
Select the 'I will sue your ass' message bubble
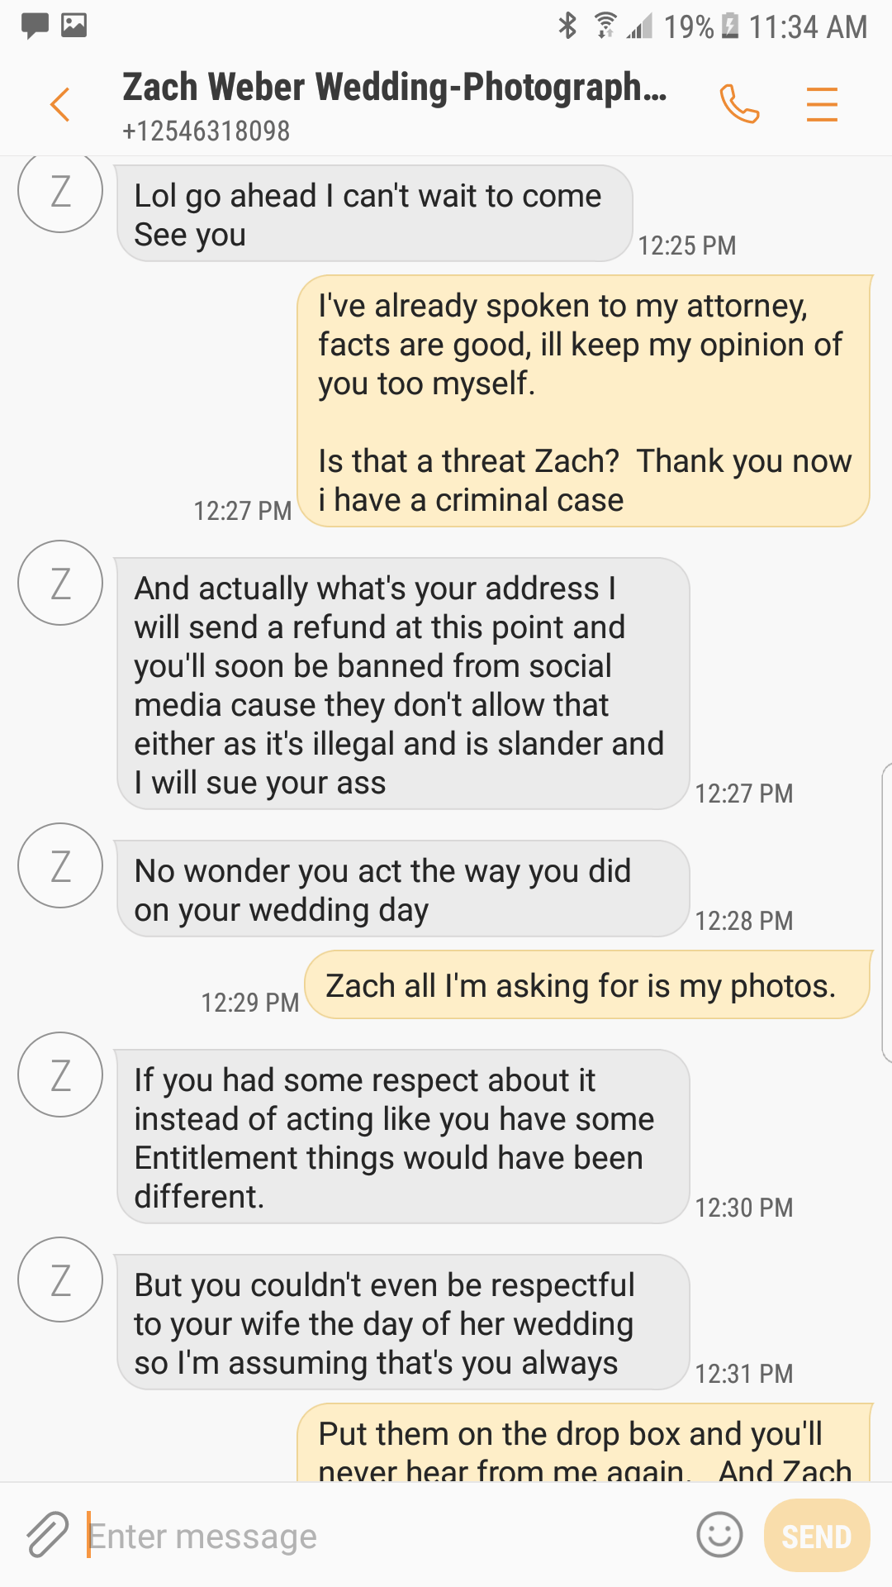(403, 684)
